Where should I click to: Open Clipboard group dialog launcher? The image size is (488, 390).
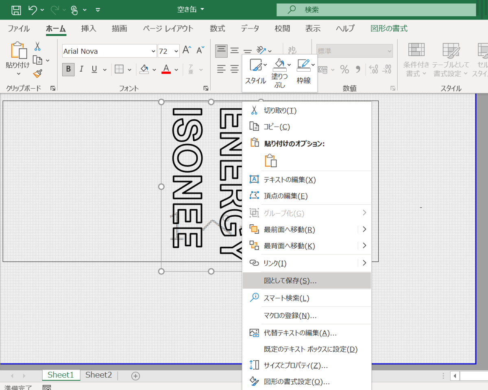(52, 88)
